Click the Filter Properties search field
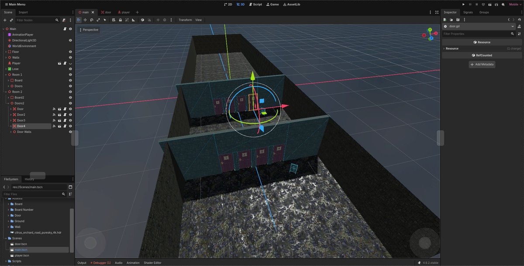The height and width of the screenshot is (266, 524). click(x=479, y=34)
